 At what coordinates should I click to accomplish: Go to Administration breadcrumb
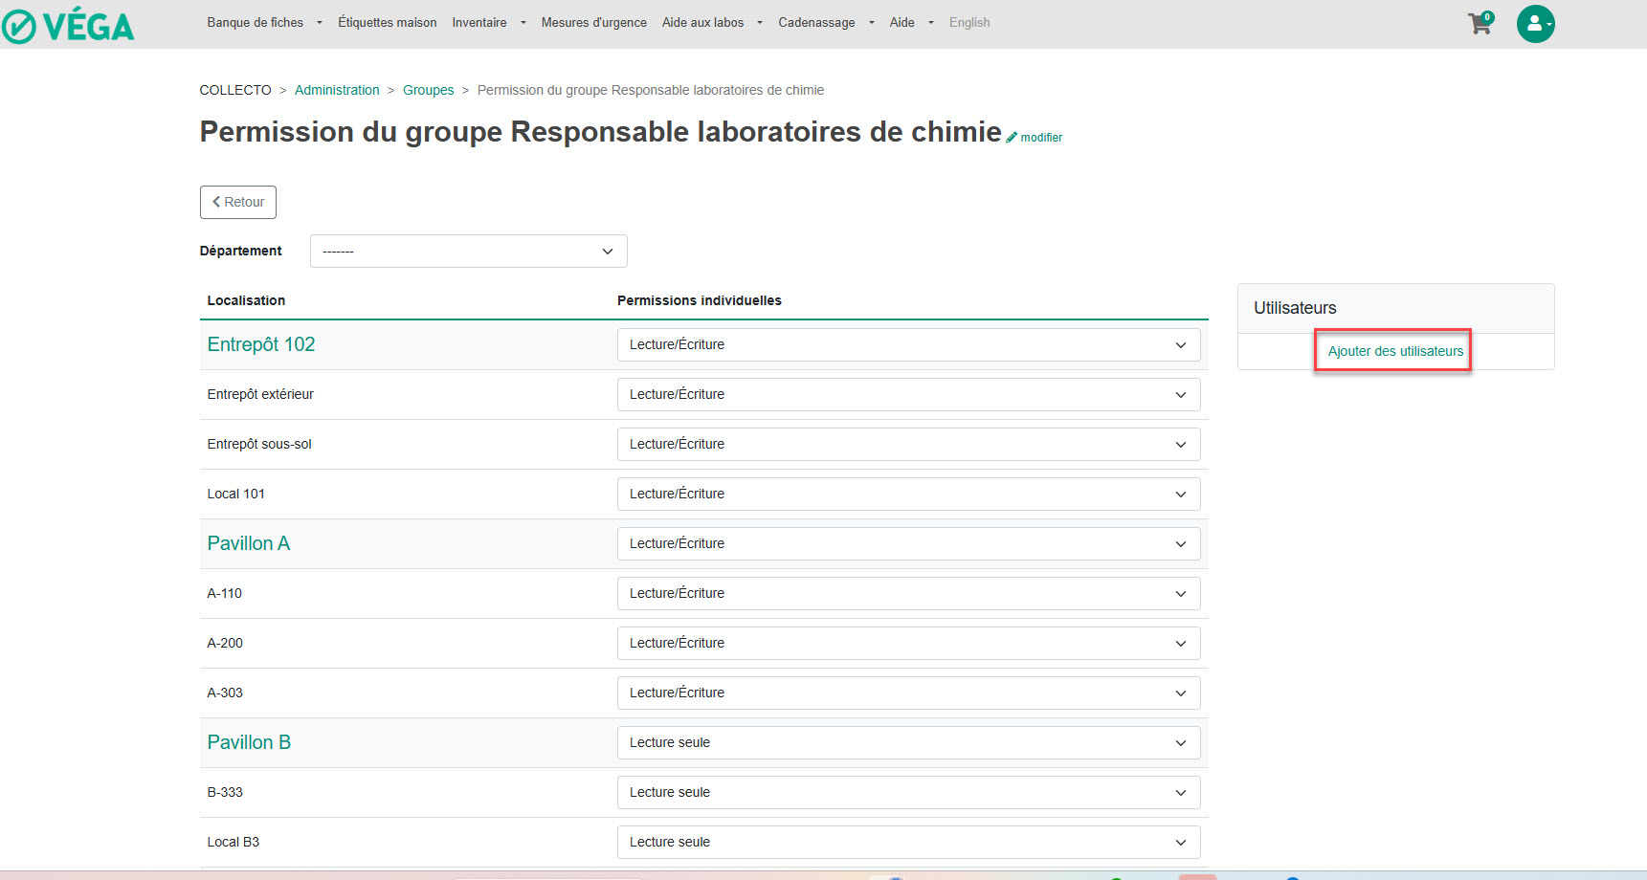tap(337, 90)
